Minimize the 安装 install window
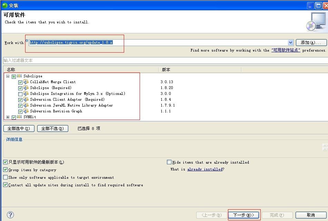 (310, 5)
